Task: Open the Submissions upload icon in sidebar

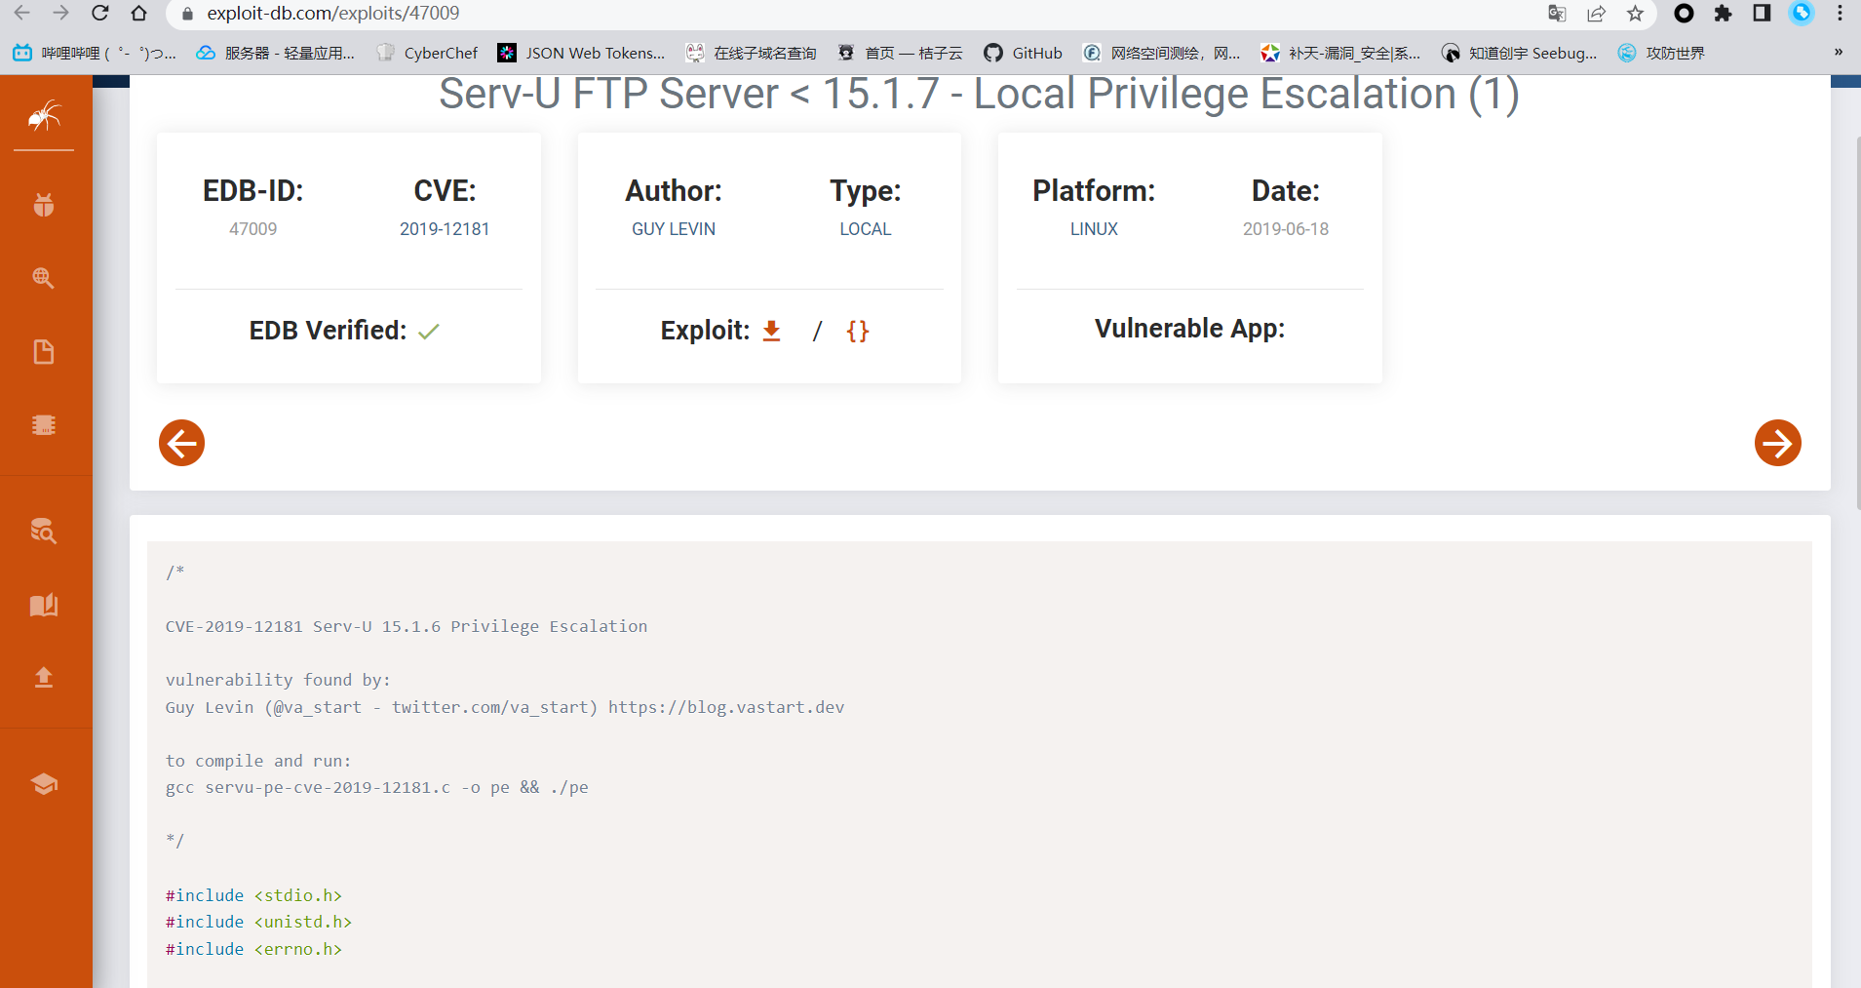Action: pos(44,678)
